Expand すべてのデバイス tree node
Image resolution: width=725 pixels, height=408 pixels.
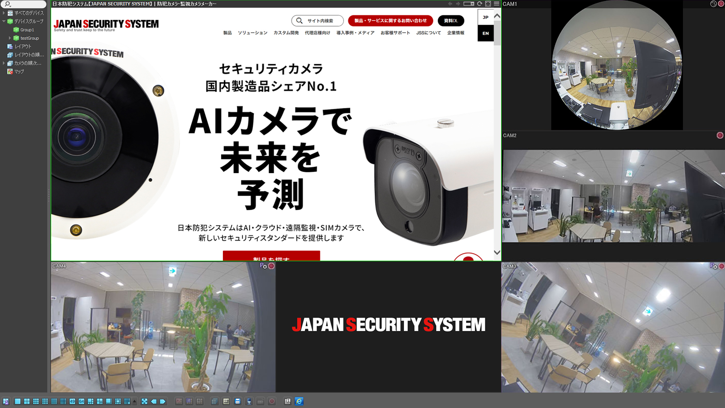point(4,13)
